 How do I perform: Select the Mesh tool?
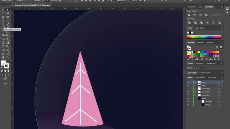(x=3, y=43)
